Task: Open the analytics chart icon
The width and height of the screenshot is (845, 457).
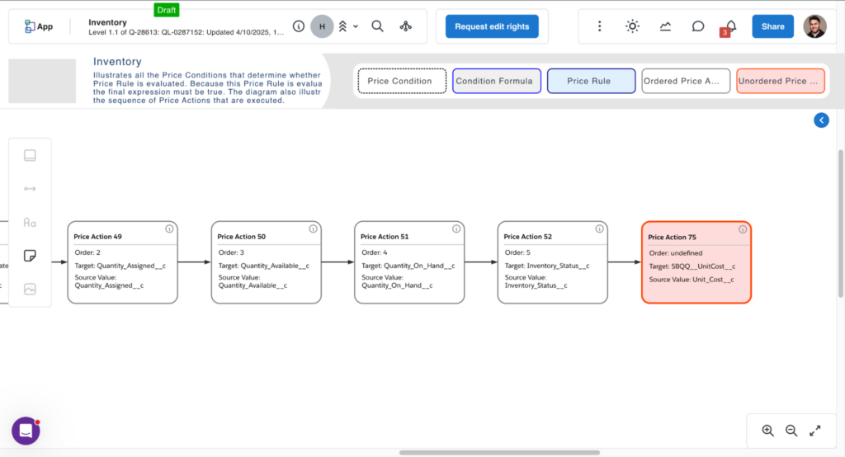Action: (665, 26)
